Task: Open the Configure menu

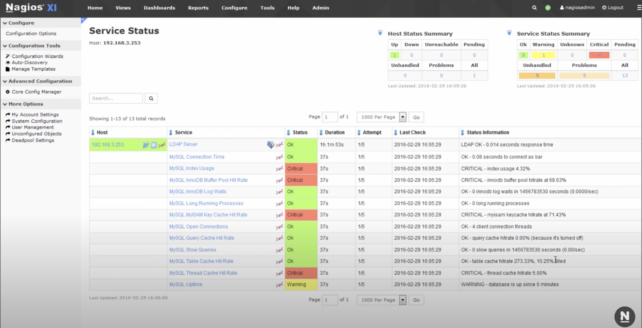Action: 234,8
